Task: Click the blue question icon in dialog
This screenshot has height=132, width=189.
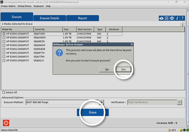Action: [59, 53]
